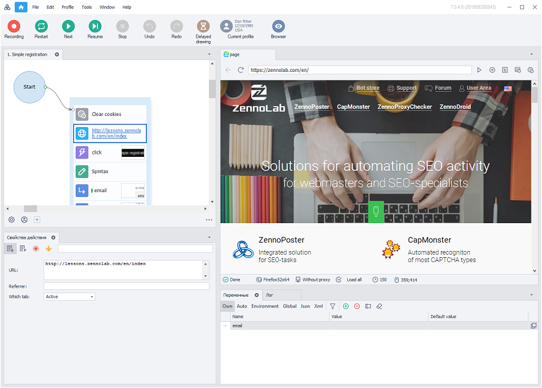
Task: Open the Profile menu
Action: click(x=68, y=7)
